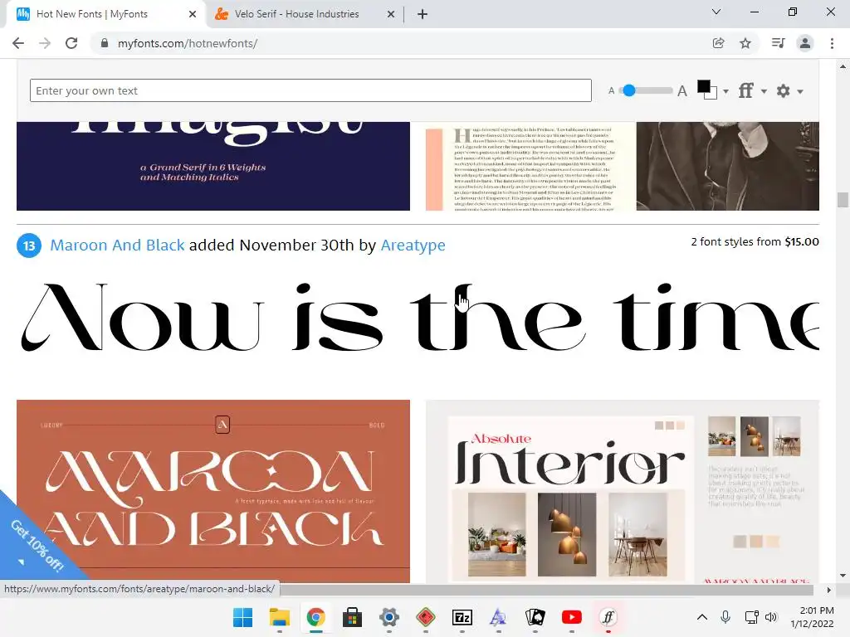
Task: View site security lock info
Action: coord(105,43)
